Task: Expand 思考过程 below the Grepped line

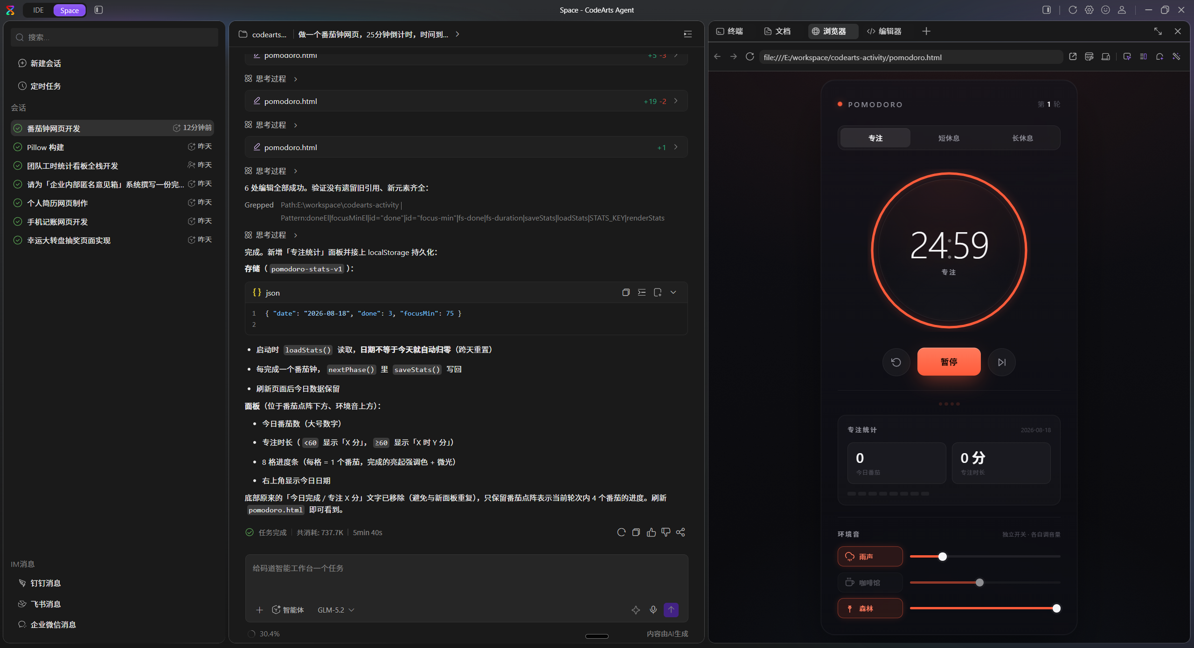Action: pyautogui.click(x=271, y=235)
